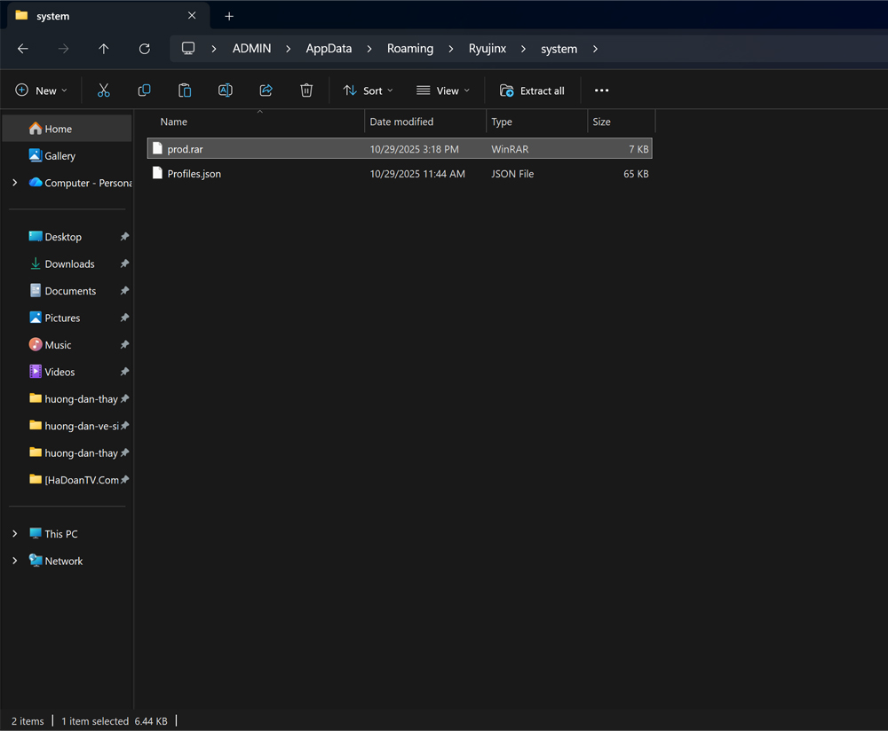Click Extract all button
888x731 pixels.
[x=533, y=90]
